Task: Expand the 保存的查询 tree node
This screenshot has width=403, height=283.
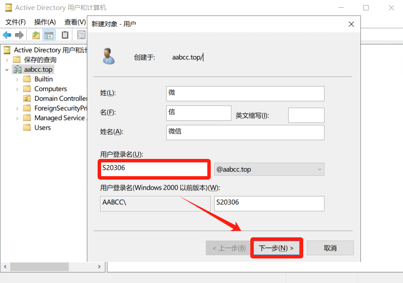Action: (7, 60)
